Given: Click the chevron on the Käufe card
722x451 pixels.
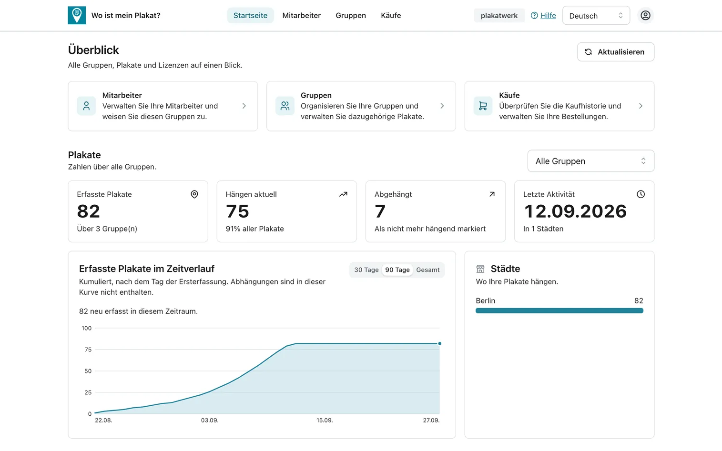Looking at the screenshot, I should click(641, 106).
